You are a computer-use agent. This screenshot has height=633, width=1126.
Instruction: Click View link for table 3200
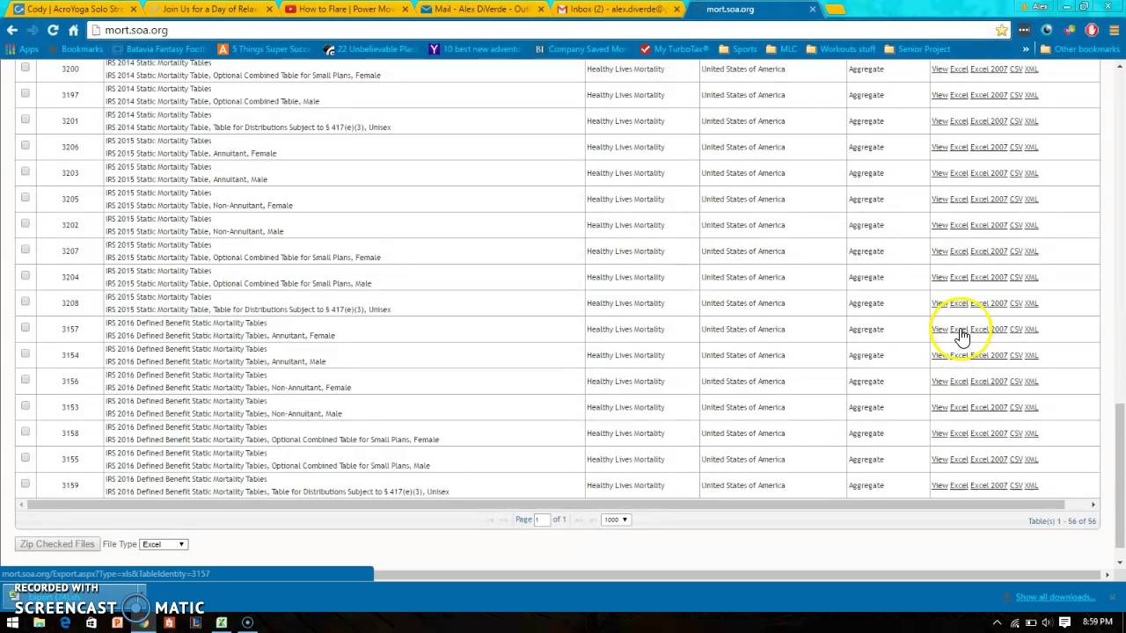(940, 69)
